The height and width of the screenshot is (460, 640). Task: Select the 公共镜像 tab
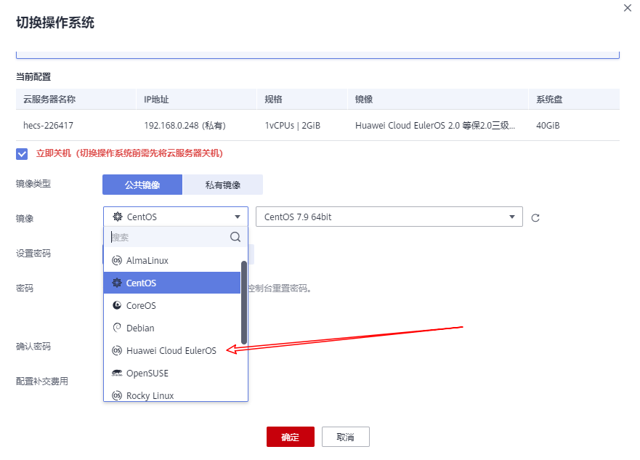pos(142,185)
